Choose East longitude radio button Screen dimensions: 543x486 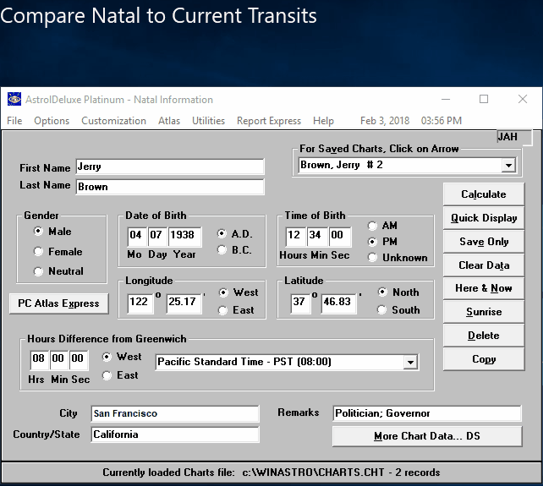pos(223,310)
